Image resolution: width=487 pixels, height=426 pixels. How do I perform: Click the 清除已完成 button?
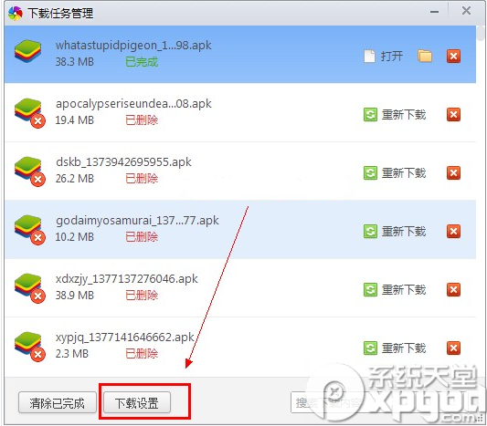coord(58,403)
